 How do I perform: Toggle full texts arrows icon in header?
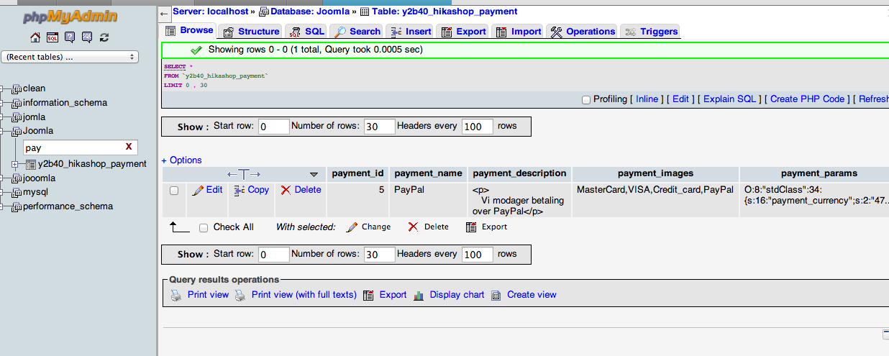tap(244, 174)
